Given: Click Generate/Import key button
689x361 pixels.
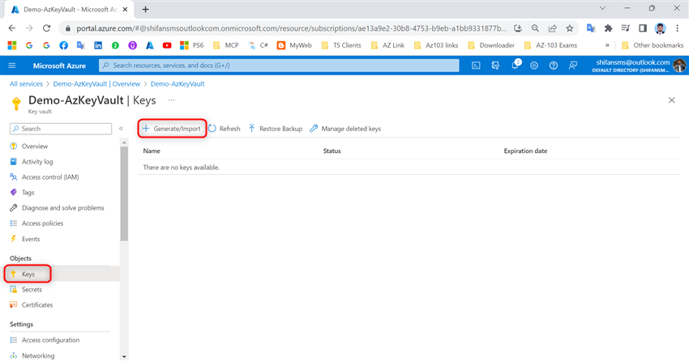Looking at the screenshot, I should pyautogui.click(x=172, y=129).
